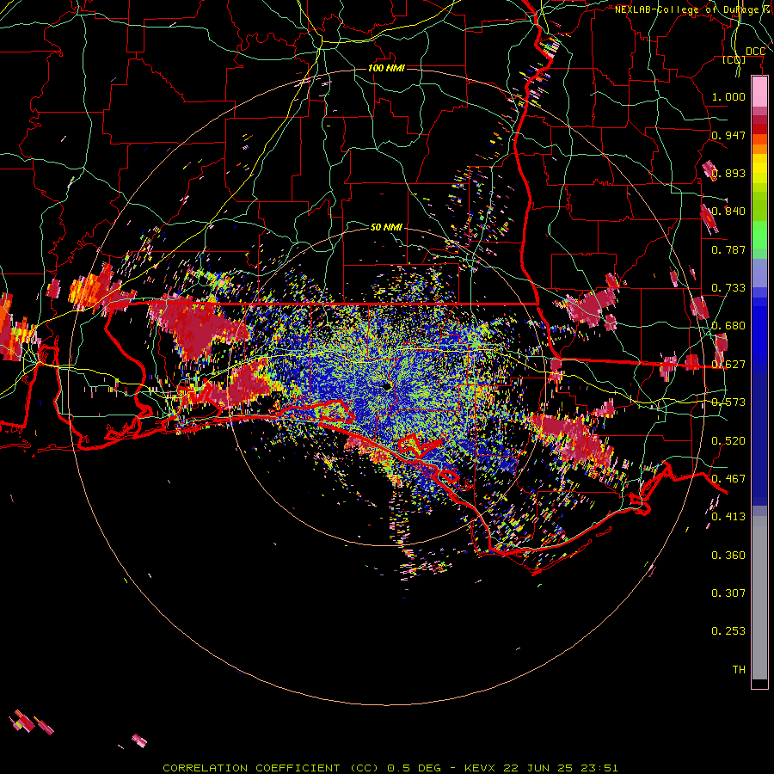The width and height of the screenshot is (774, 774).
Task: Click the 0.680 scale value
Action: tap(728, 326)
